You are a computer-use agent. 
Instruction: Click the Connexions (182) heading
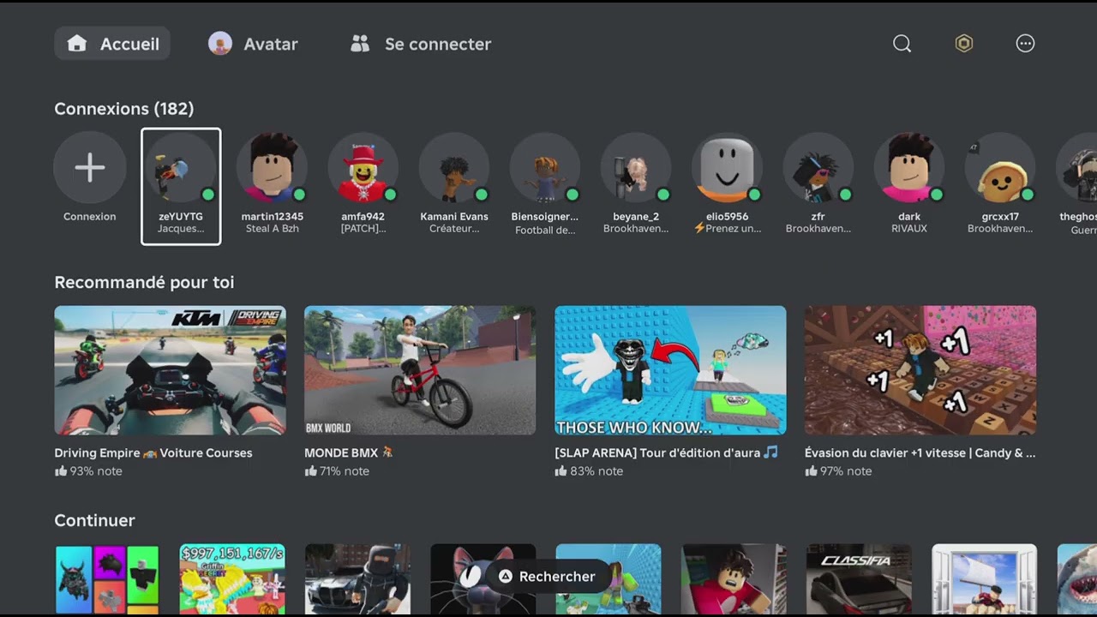(x=124, y=109)
